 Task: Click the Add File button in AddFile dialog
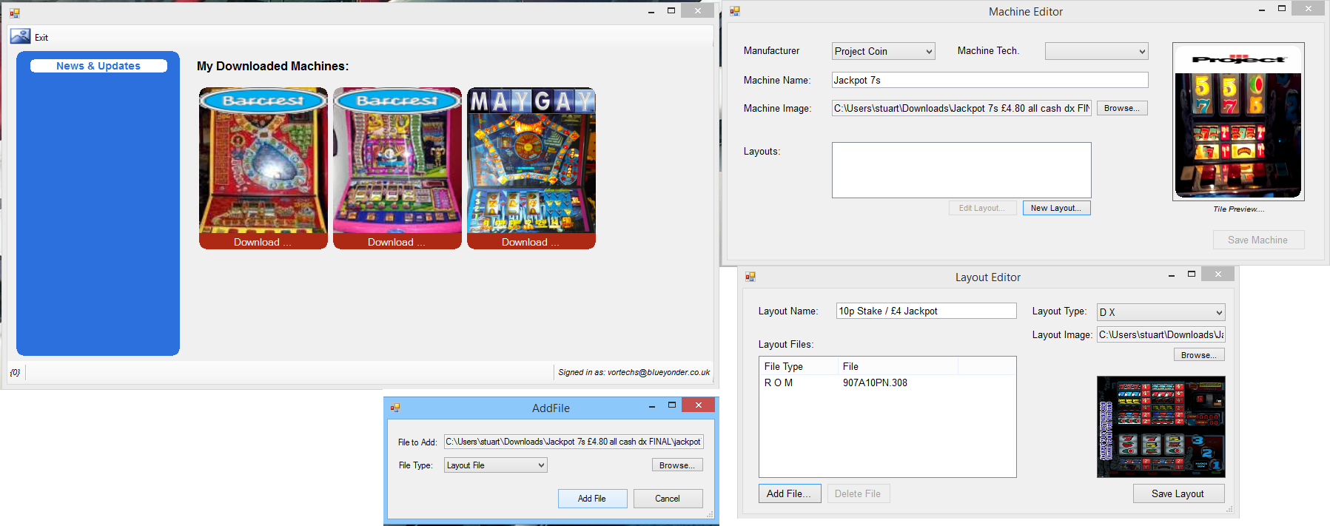592,499
